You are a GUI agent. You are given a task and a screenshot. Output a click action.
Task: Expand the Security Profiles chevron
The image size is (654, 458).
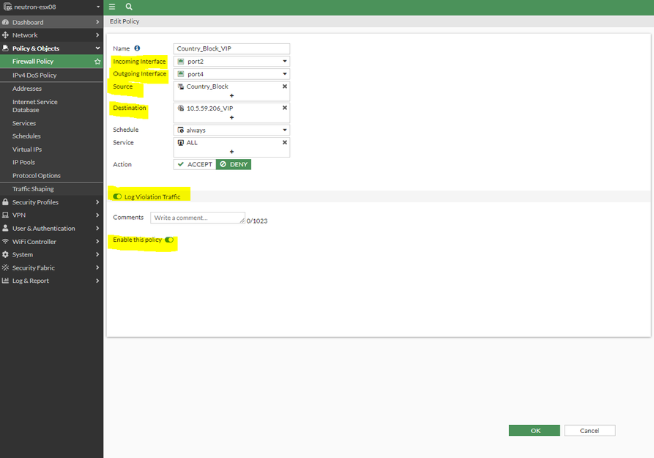97,202
